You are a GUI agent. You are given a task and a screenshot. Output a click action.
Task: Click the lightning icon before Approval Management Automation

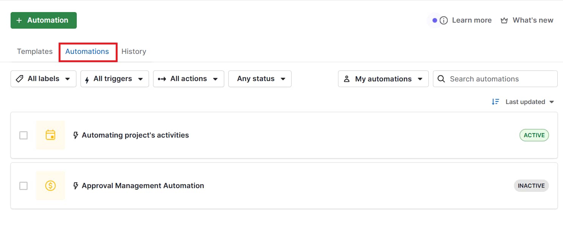pos(76,185)
